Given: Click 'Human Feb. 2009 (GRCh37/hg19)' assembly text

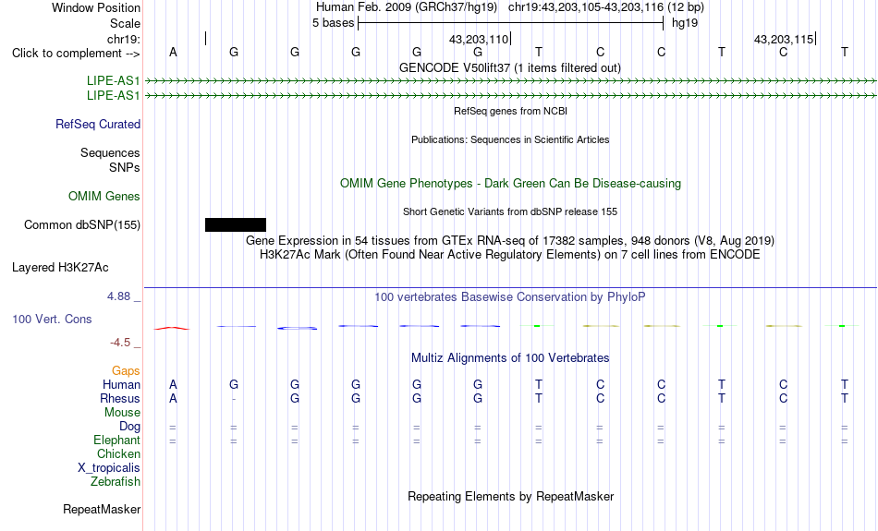Looking at the screenshot, I should pos(407,7).
